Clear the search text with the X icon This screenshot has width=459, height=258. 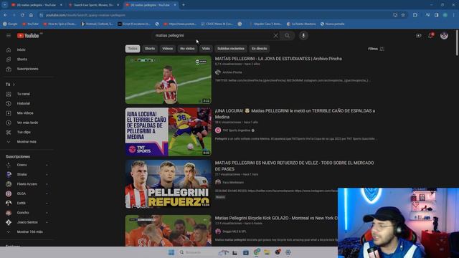(x=275, y=36)
